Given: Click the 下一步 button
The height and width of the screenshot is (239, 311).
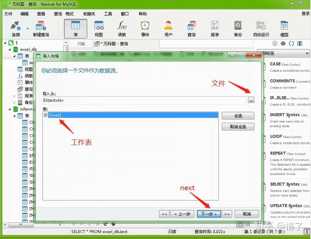Looking at the screenshot, I should 209,214.
